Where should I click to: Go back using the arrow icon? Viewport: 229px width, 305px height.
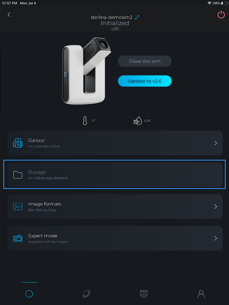[x=9, y=15]
